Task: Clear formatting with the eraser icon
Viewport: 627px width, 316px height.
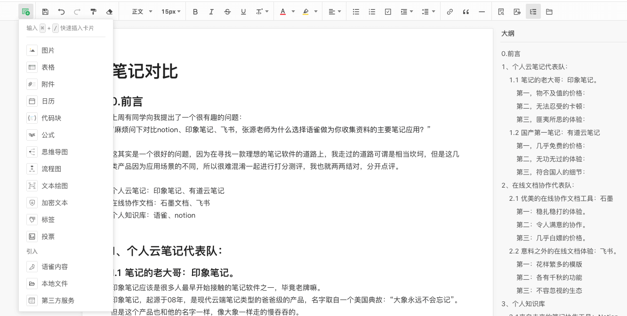Action: [x=109, y=12]
